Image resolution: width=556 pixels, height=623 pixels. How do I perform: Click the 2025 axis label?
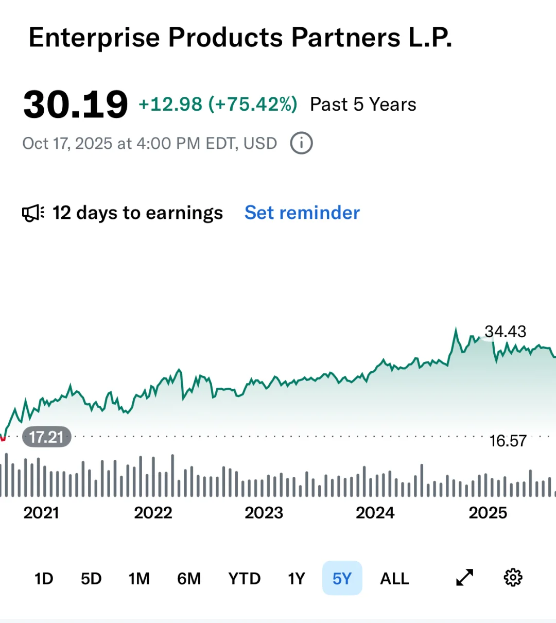pyautogui.click(x=488, y=513)
